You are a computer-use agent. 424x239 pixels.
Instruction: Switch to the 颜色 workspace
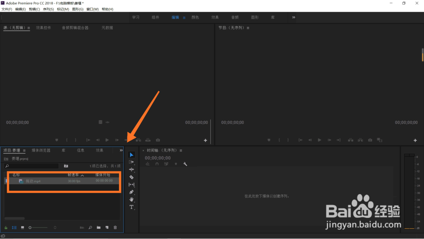195,17
